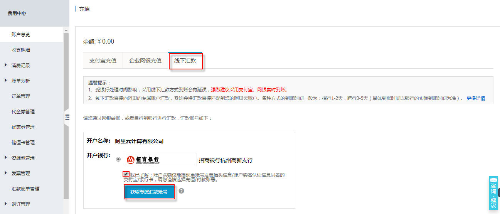Click the 余额 ¥0.00 text
The height and width of the screenshot is (214, 500).
99,42
